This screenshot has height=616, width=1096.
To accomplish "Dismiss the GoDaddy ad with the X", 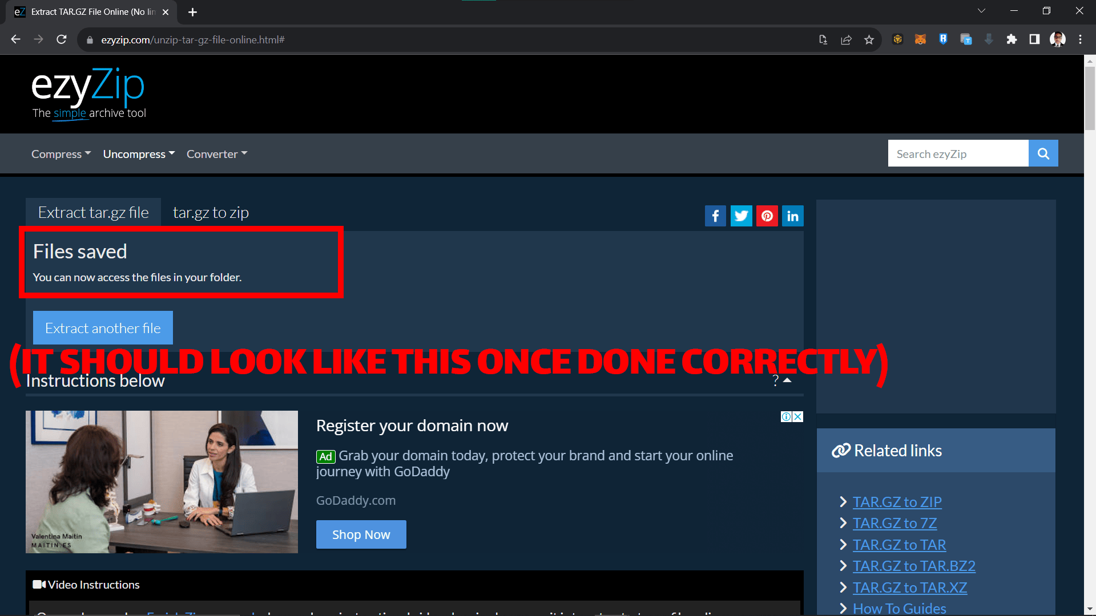I will (x=798, y=416).
